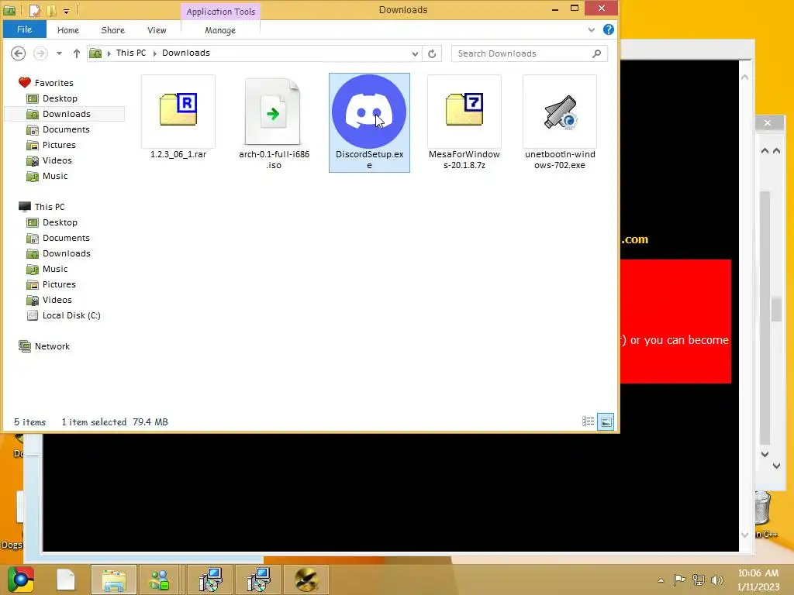This screenshot has width=794, height=595.
Task: Expand the address bar history dropdown
Action: coord(416,53)
